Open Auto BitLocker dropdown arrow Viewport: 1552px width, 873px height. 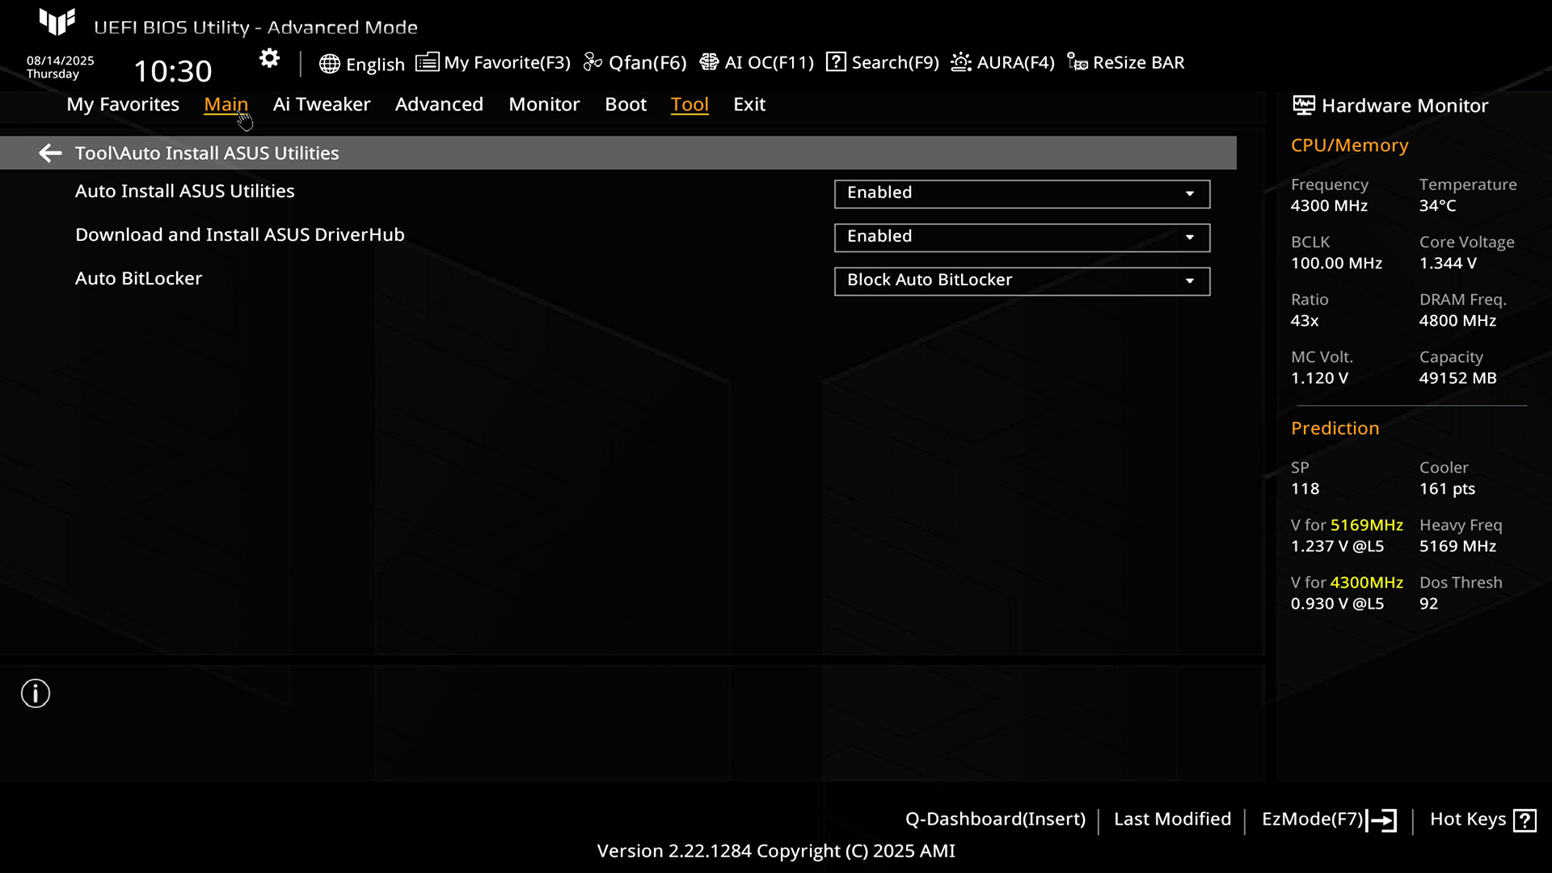tap(1190, 281)
